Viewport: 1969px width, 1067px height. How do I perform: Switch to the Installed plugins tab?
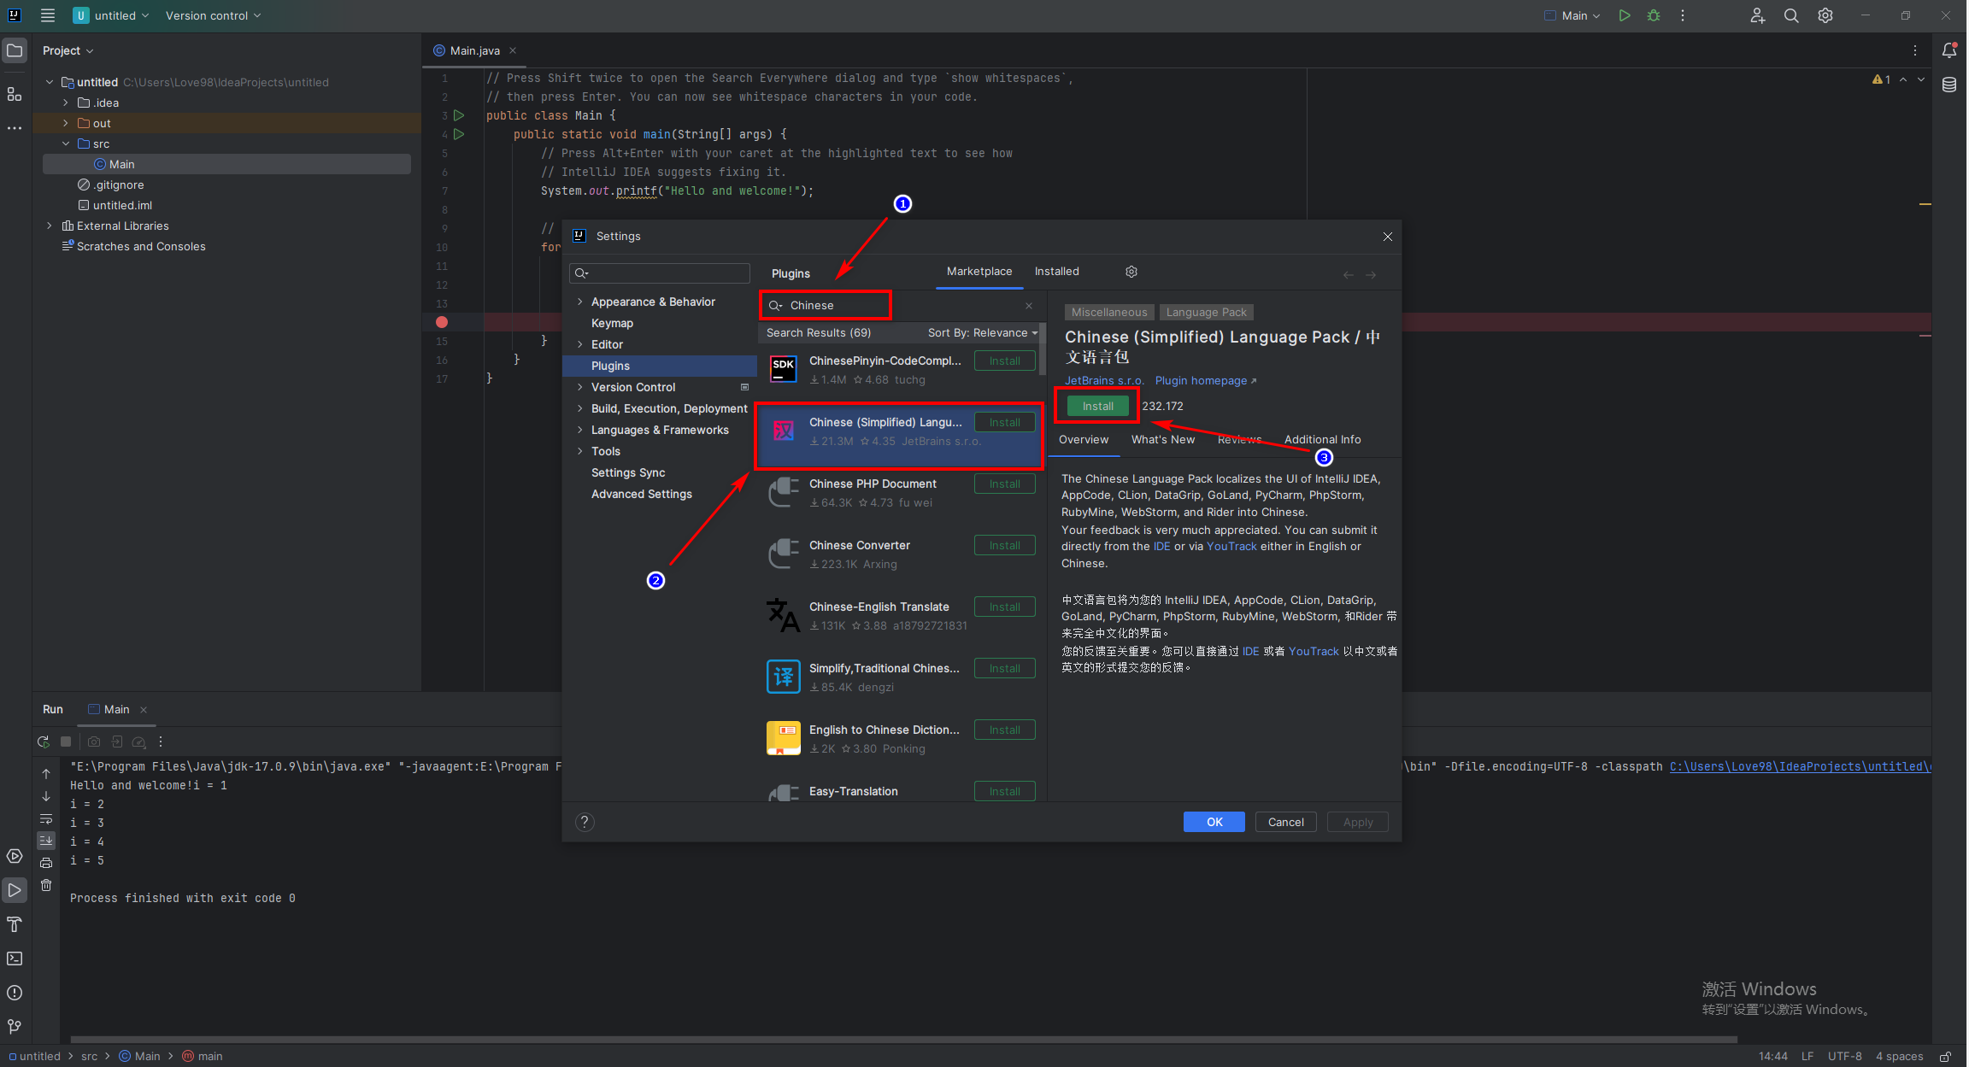pos(1056,272)
